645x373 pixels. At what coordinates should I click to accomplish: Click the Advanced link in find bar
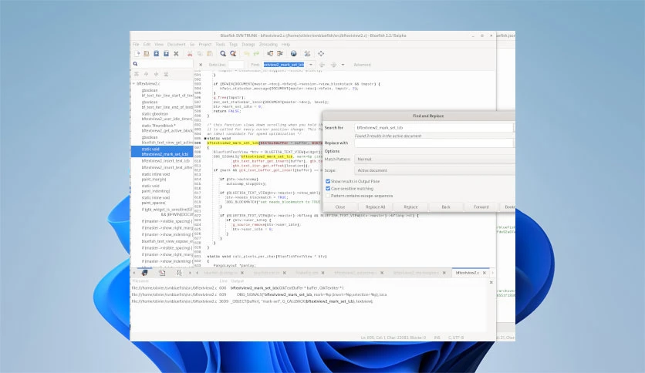(x=362, y=65)
